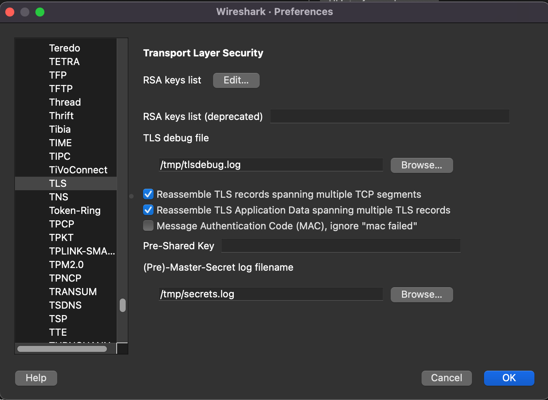Select TPKT protocol entry
548x400 pixels.
click(x=66, y=238)
